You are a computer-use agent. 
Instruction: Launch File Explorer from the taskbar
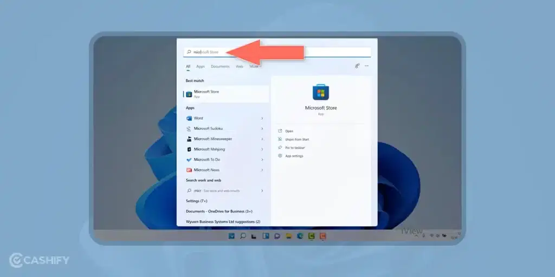pos(288,236)
